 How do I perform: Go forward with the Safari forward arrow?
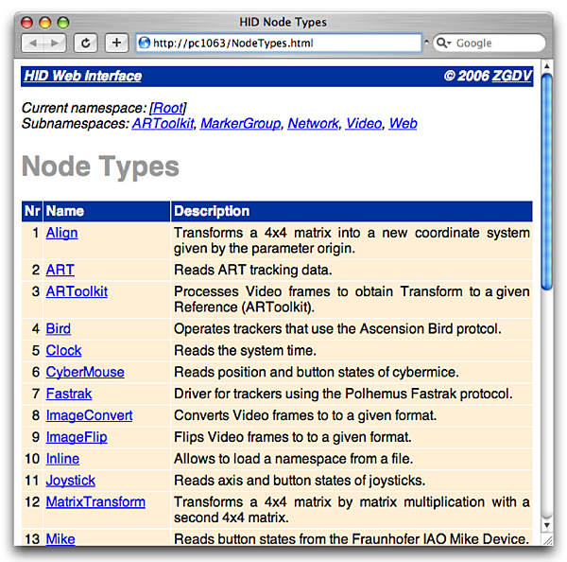click(55, 44)
